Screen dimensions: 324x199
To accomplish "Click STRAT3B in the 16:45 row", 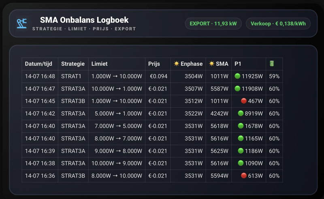I will [73, 101].
